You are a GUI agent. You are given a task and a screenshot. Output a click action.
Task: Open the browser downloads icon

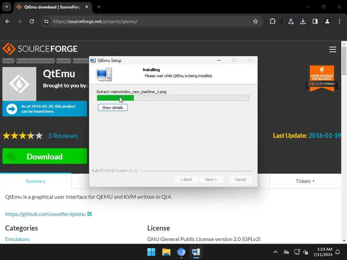pyautogui.click(x=303, y=21)
